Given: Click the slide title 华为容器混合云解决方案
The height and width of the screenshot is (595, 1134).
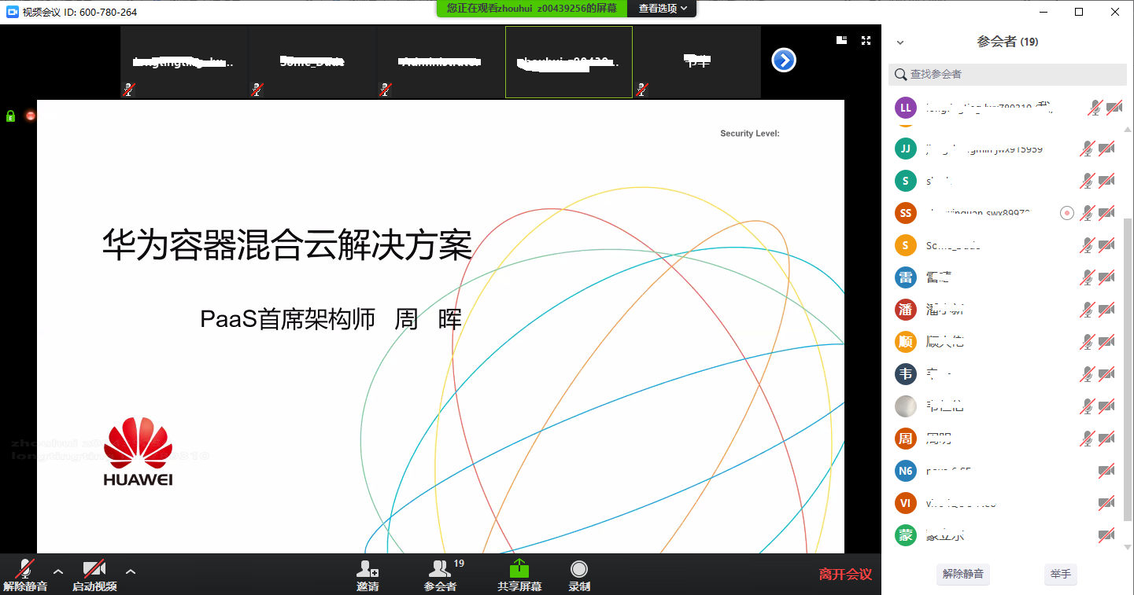Looking at the screenshot, I should point(287,245).
